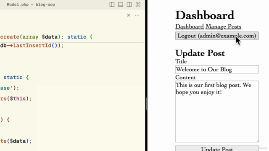Click Logout (admin@example.com) button
Viewport: 269px width, 151px height.
coord(217,36)
